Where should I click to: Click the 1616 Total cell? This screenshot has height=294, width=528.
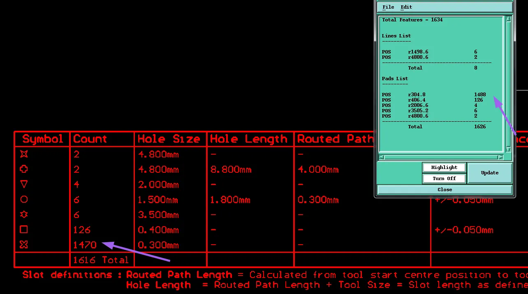101,260
